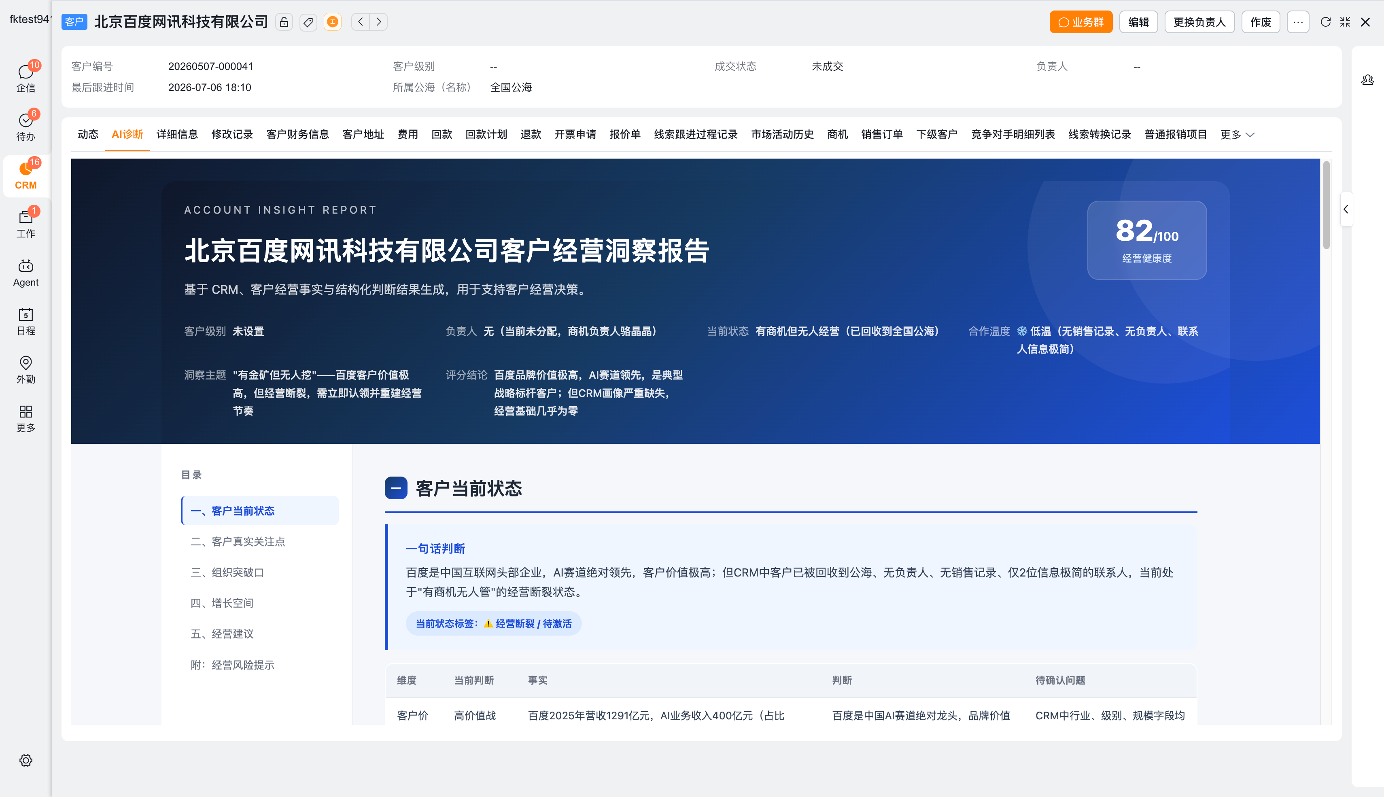Open the 普通报销项目 tab
The image size is (1384, 797).
[x=1176, y=135]
